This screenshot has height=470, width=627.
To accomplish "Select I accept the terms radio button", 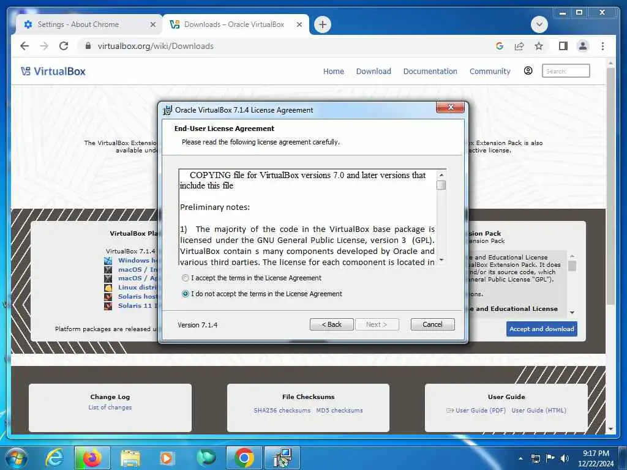I will 185,278.
